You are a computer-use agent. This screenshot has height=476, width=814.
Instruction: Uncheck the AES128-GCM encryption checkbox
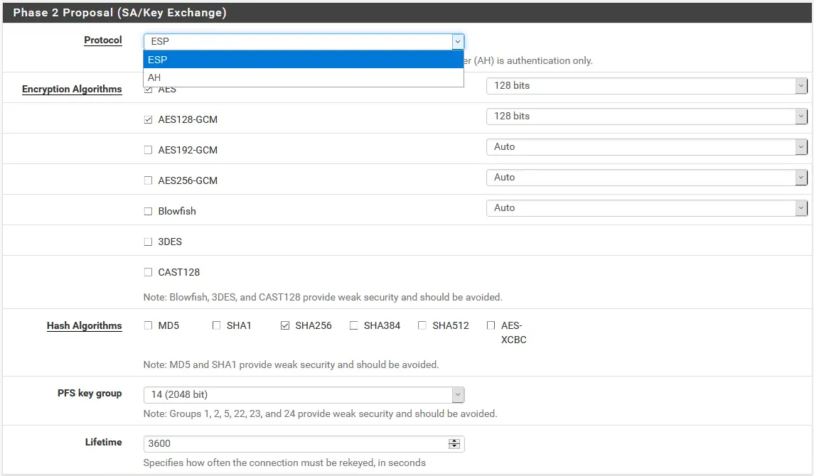[x=148, y=120]
